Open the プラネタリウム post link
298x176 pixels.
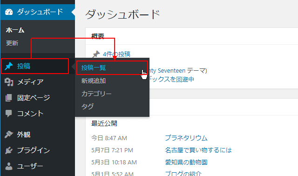[186, 138]
